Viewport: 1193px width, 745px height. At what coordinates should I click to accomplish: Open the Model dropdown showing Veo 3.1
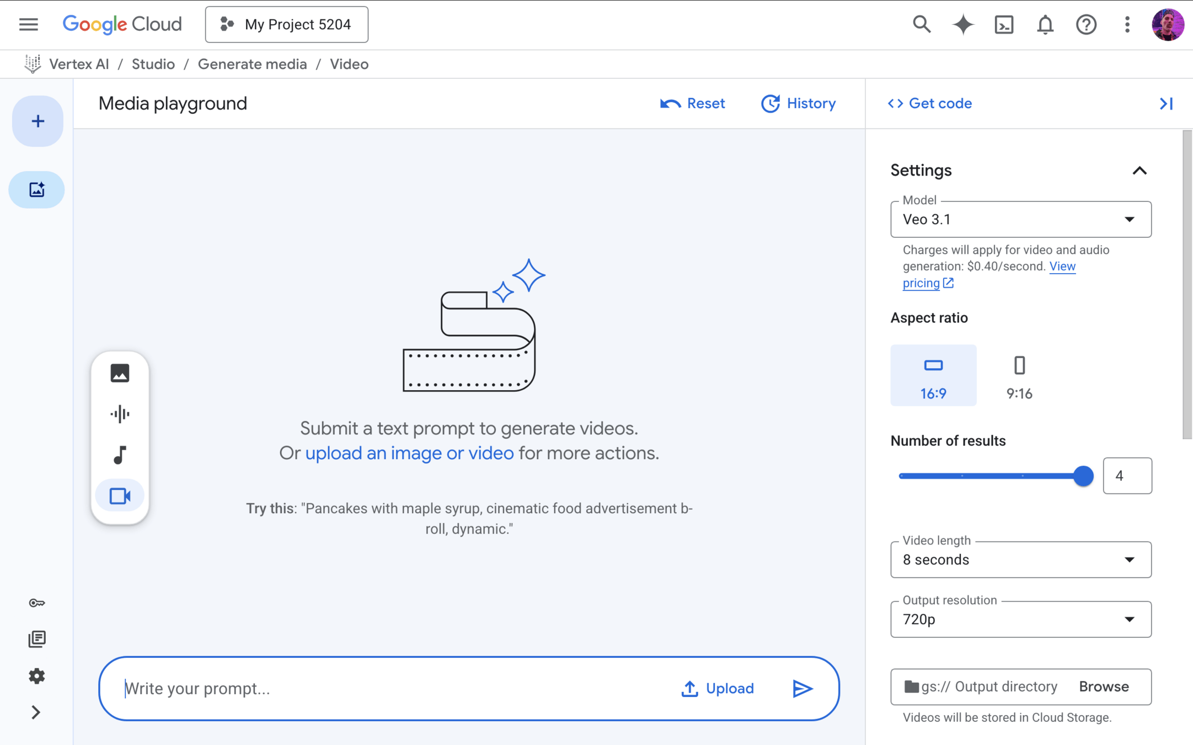(x=1020, y=220)
